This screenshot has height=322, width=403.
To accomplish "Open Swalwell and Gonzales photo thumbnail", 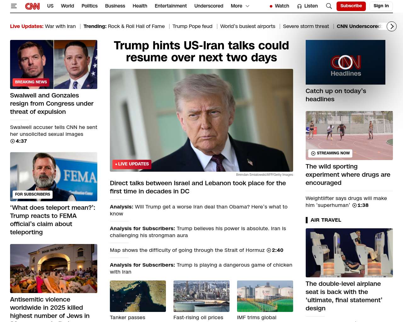I will pos(54,64).
